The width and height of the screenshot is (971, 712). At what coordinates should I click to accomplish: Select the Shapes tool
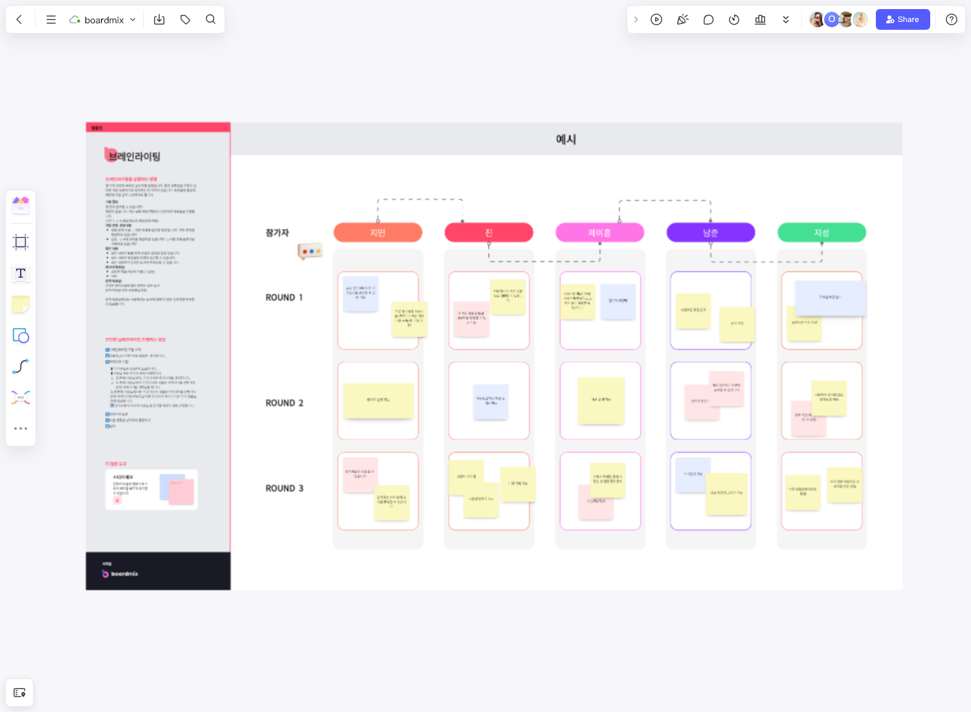coord(21,335)
